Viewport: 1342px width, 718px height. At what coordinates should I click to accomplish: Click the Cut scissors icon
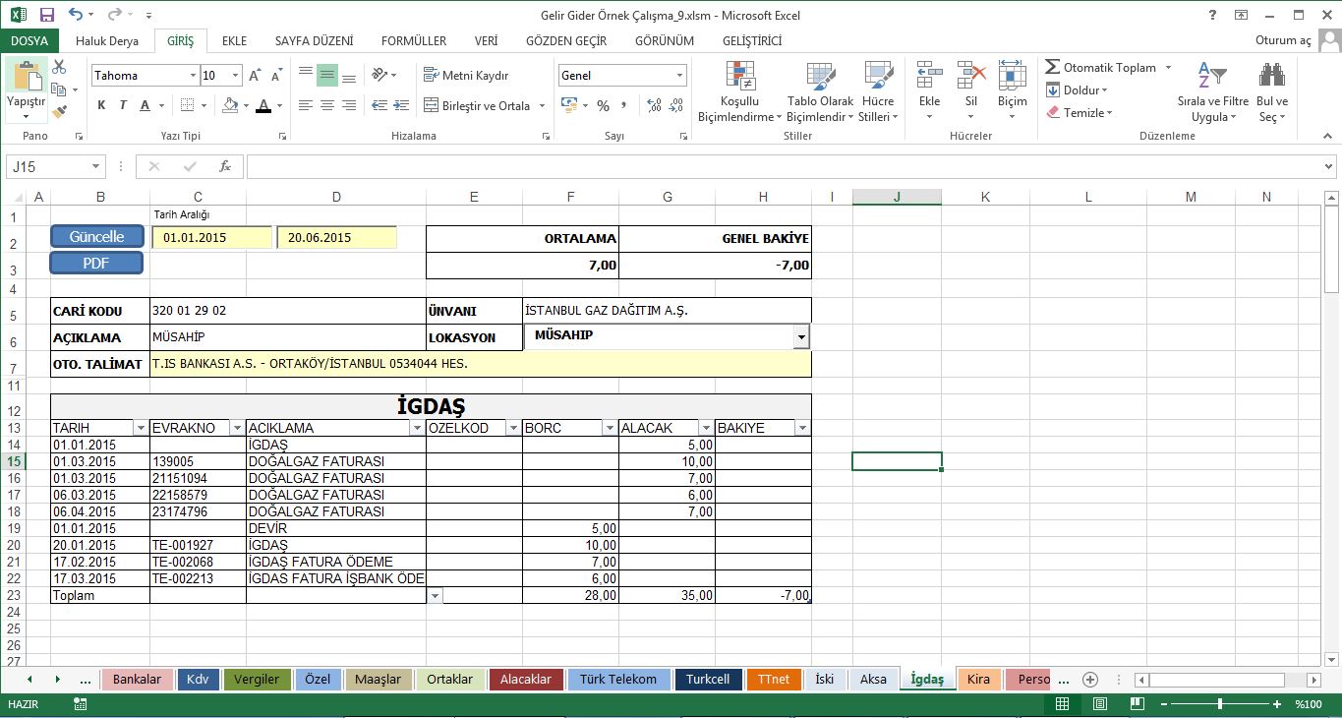(59, 68)
